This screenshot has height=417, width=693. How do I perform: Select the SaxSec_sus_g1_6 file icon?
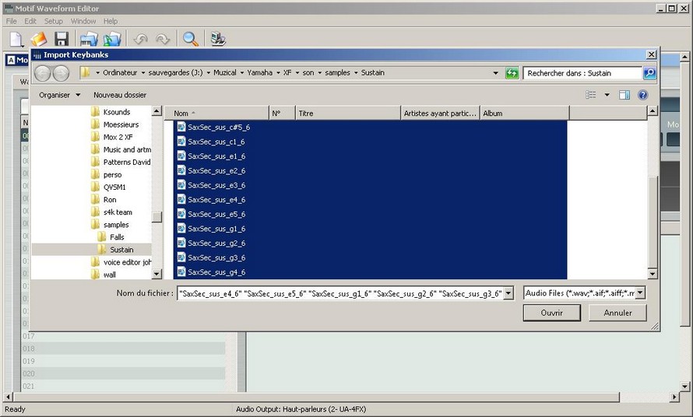point(181,229)
